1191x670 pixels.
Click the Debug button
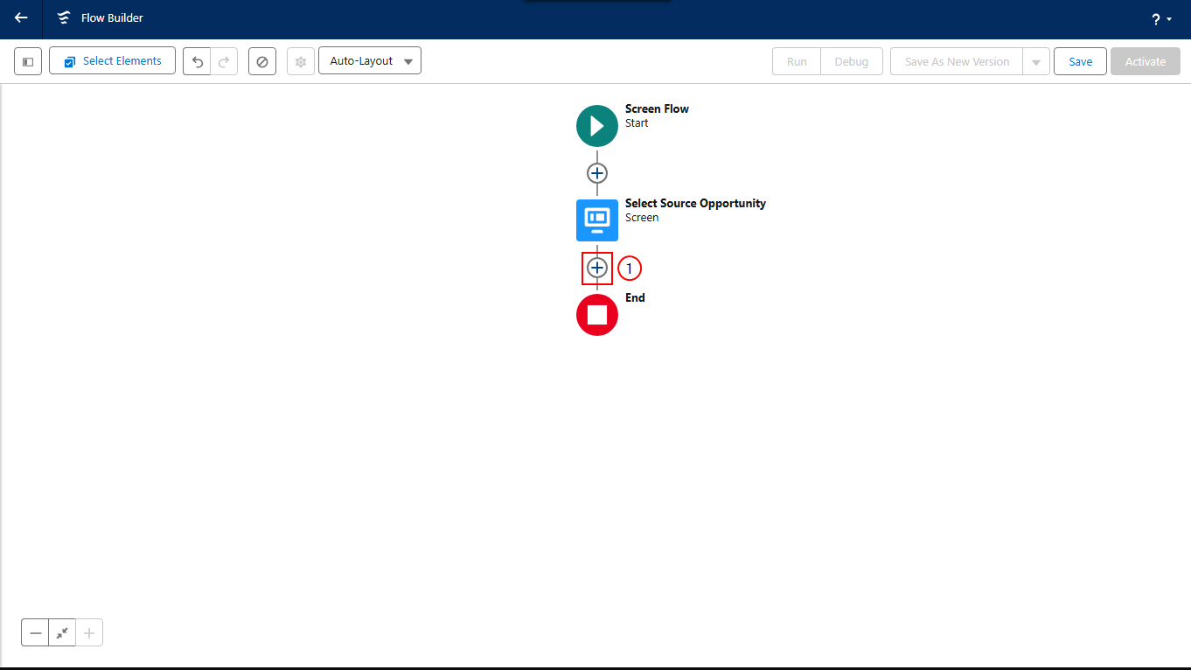click(x=852, y=61)
